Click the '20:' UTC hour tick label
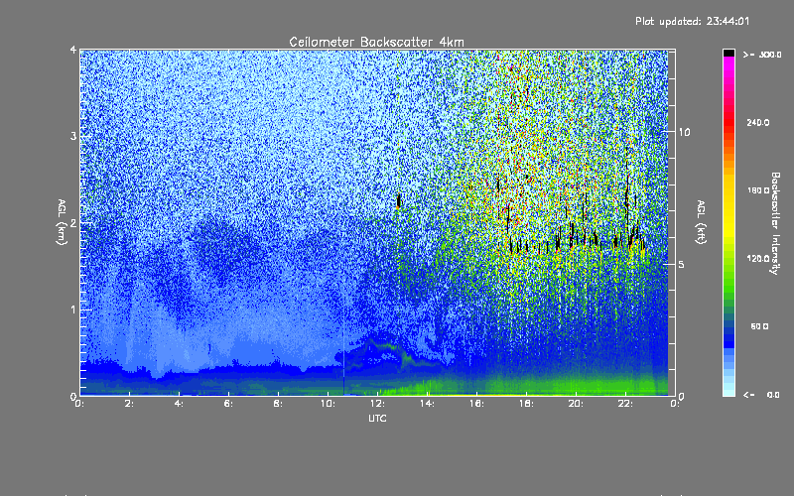794x496 pixels. click(x=577, y=404)
